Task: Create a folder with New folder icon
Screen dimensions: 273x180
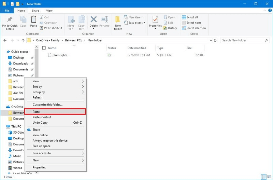Action: (118, 21)
